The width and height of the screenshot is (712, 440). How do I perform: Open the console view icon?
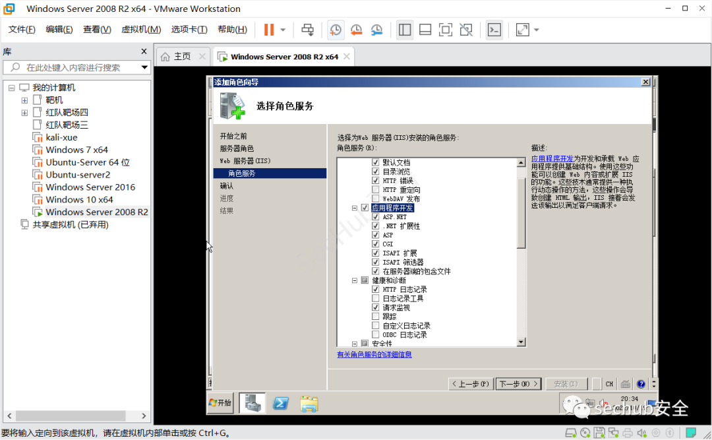coord(494,30)
